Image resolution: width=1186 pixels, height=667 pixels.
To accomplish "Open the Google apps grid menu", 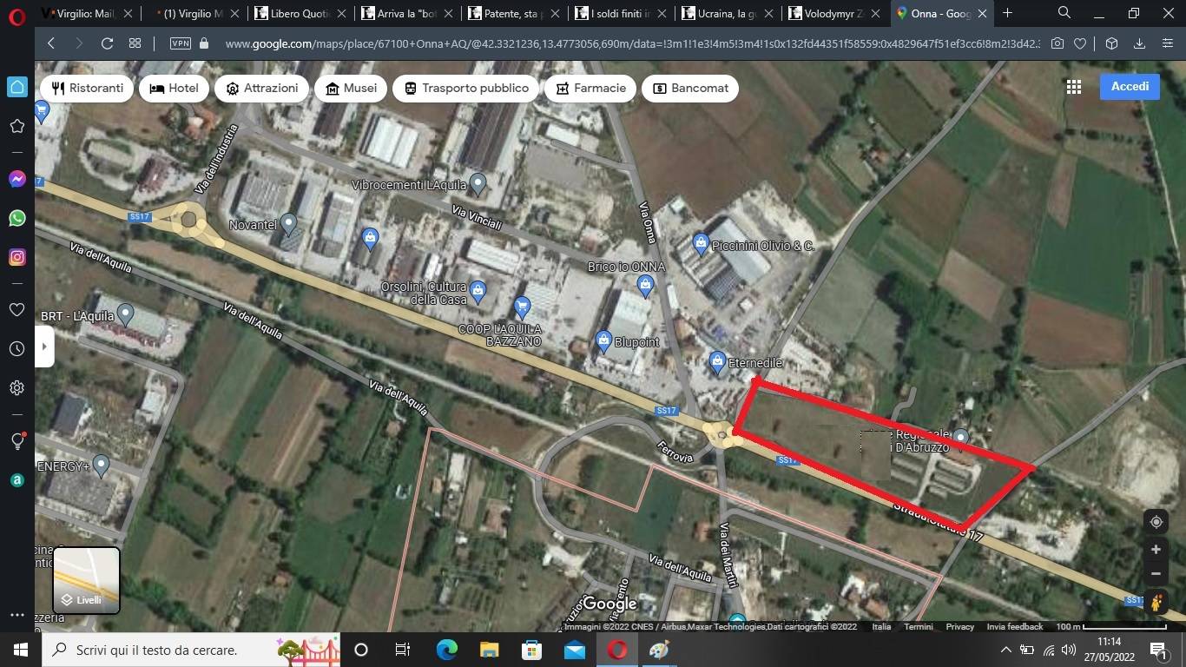I will click(1073, 87).
